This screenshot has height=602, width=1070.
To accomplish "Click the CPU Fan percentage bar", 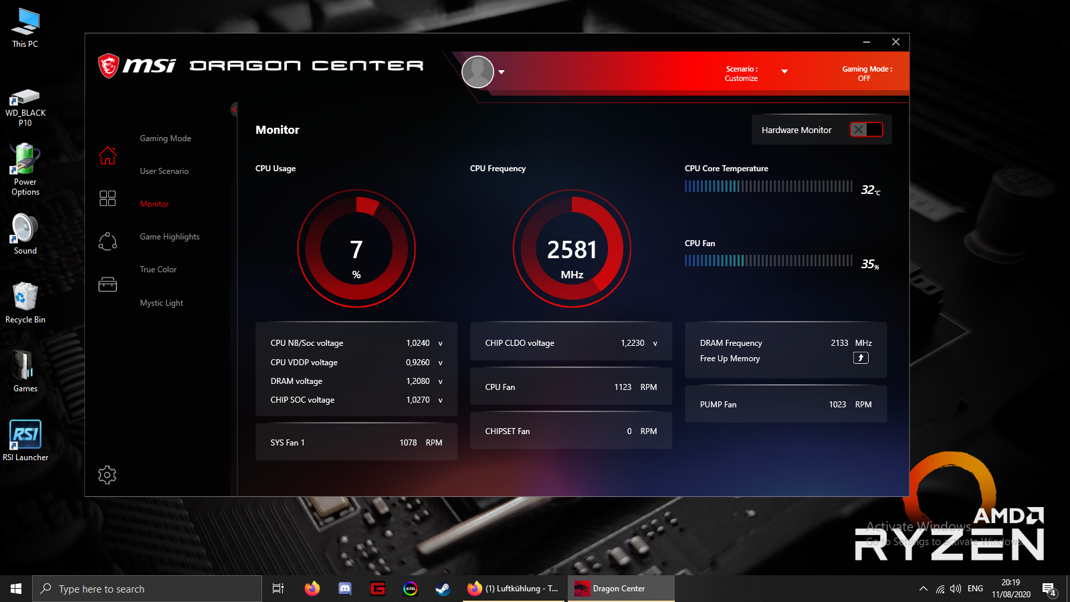I will (x=768, y=261).
